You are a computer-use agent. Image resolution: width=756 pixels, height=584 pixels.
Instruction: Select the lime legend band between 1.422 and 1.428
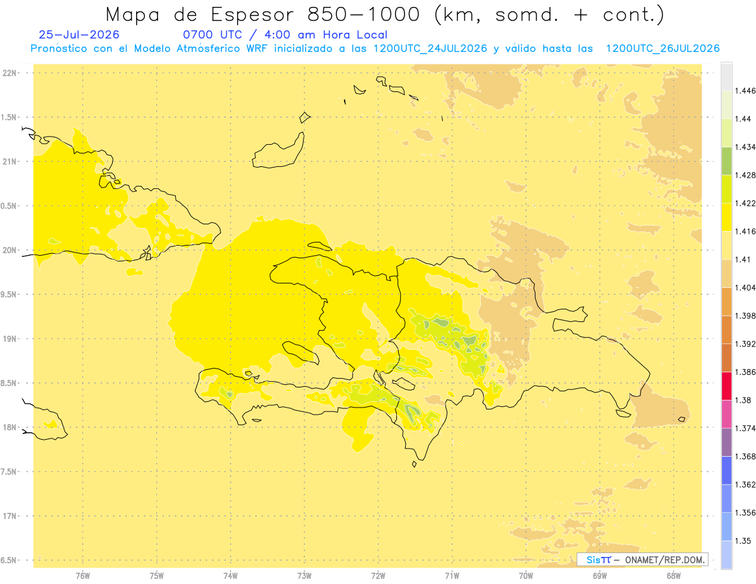726,189
